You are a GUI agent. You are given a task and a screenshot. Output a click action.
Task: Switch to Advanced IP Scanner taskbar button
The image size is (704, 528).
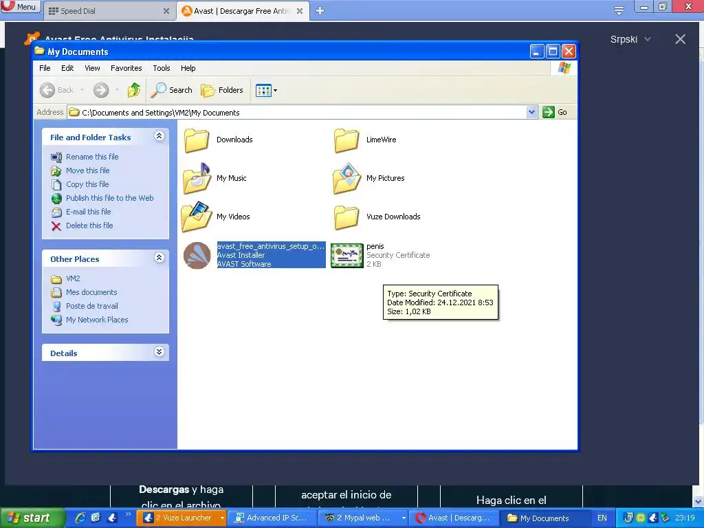(271, 518)
